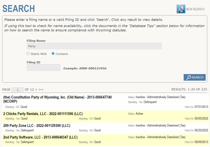The image size is (210, 147).
Task: Click the magnifier icon in the Search button
Action: pyautogui.click(x=188, y=77)
